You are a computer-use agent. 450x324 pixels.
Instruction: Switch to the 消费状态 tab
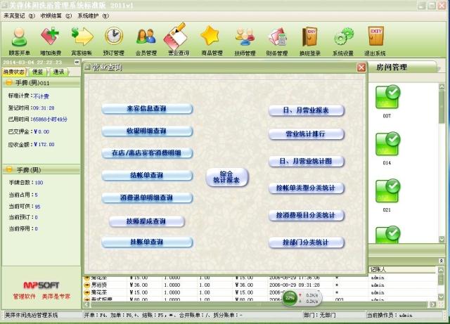click(x=14, y=72)
